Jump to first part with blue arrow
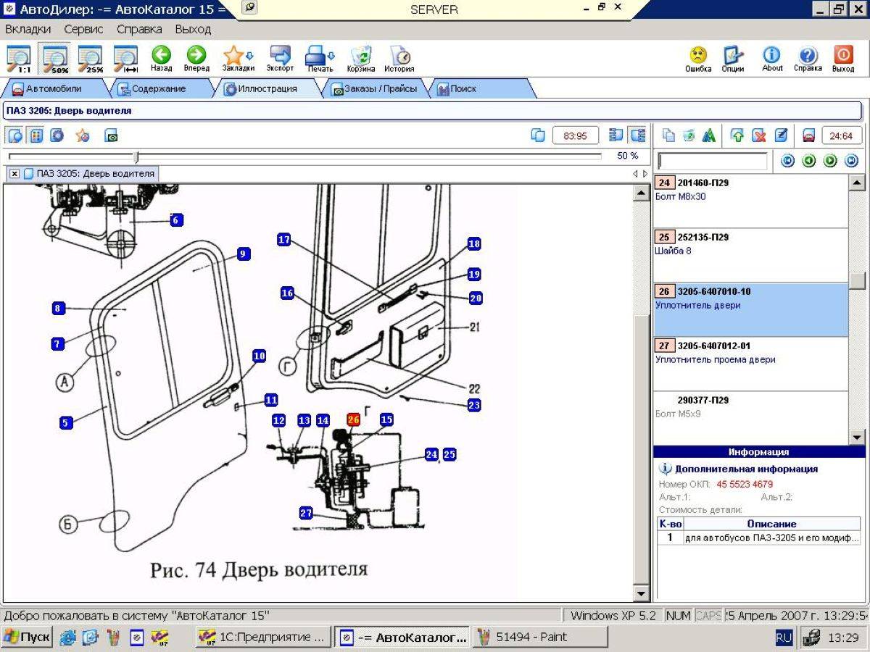The height and width of the screenshot is (652, 870). 787,161
